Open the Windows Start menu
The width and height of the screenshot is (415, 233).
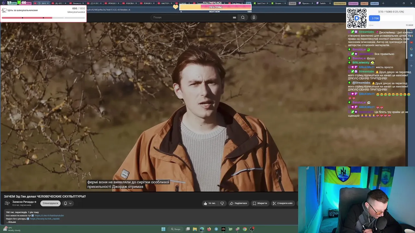click(163, 229)
